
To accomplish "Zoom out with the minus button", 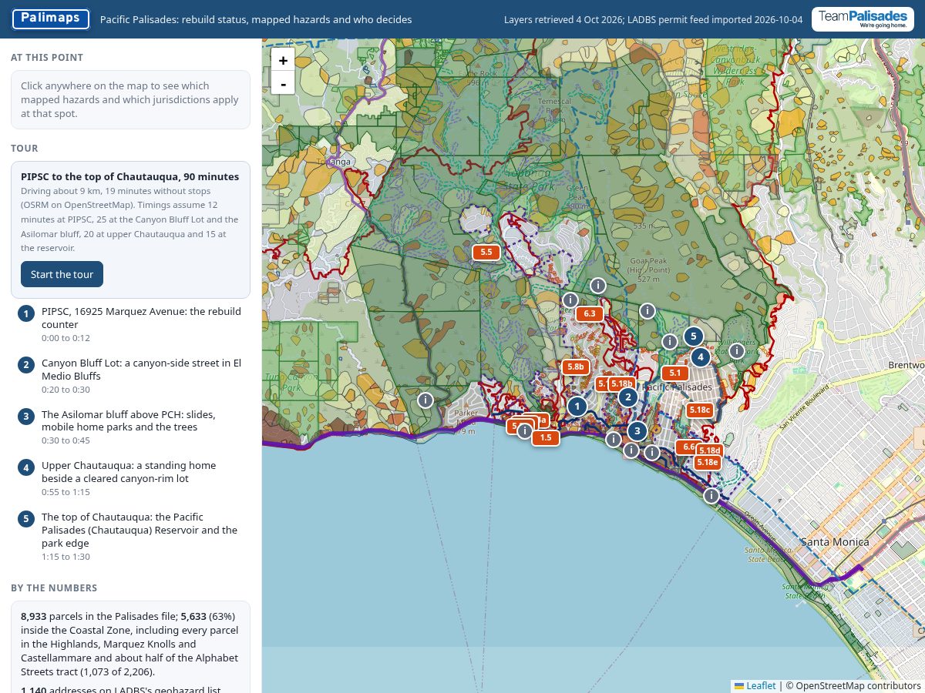I will (x=283, y=83).
